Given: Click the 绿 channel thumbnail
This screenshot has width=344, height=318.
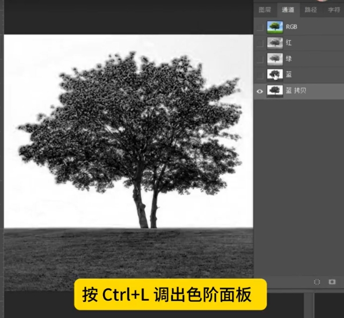Looking at the screenshot, I should click(x=275, y=59).
